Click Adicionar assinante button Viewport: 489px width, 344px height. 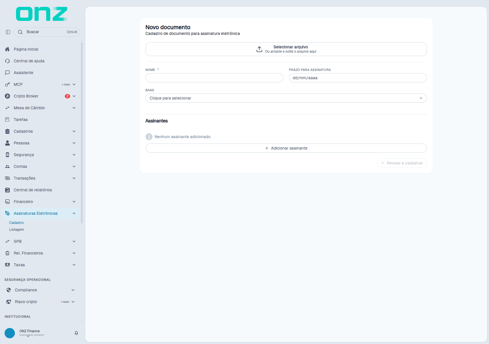click(286, 148)
